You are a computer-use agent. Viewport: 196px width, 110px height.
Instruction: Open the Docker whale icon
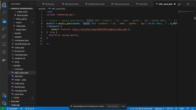pyautogui.click(x=4, y=60)
